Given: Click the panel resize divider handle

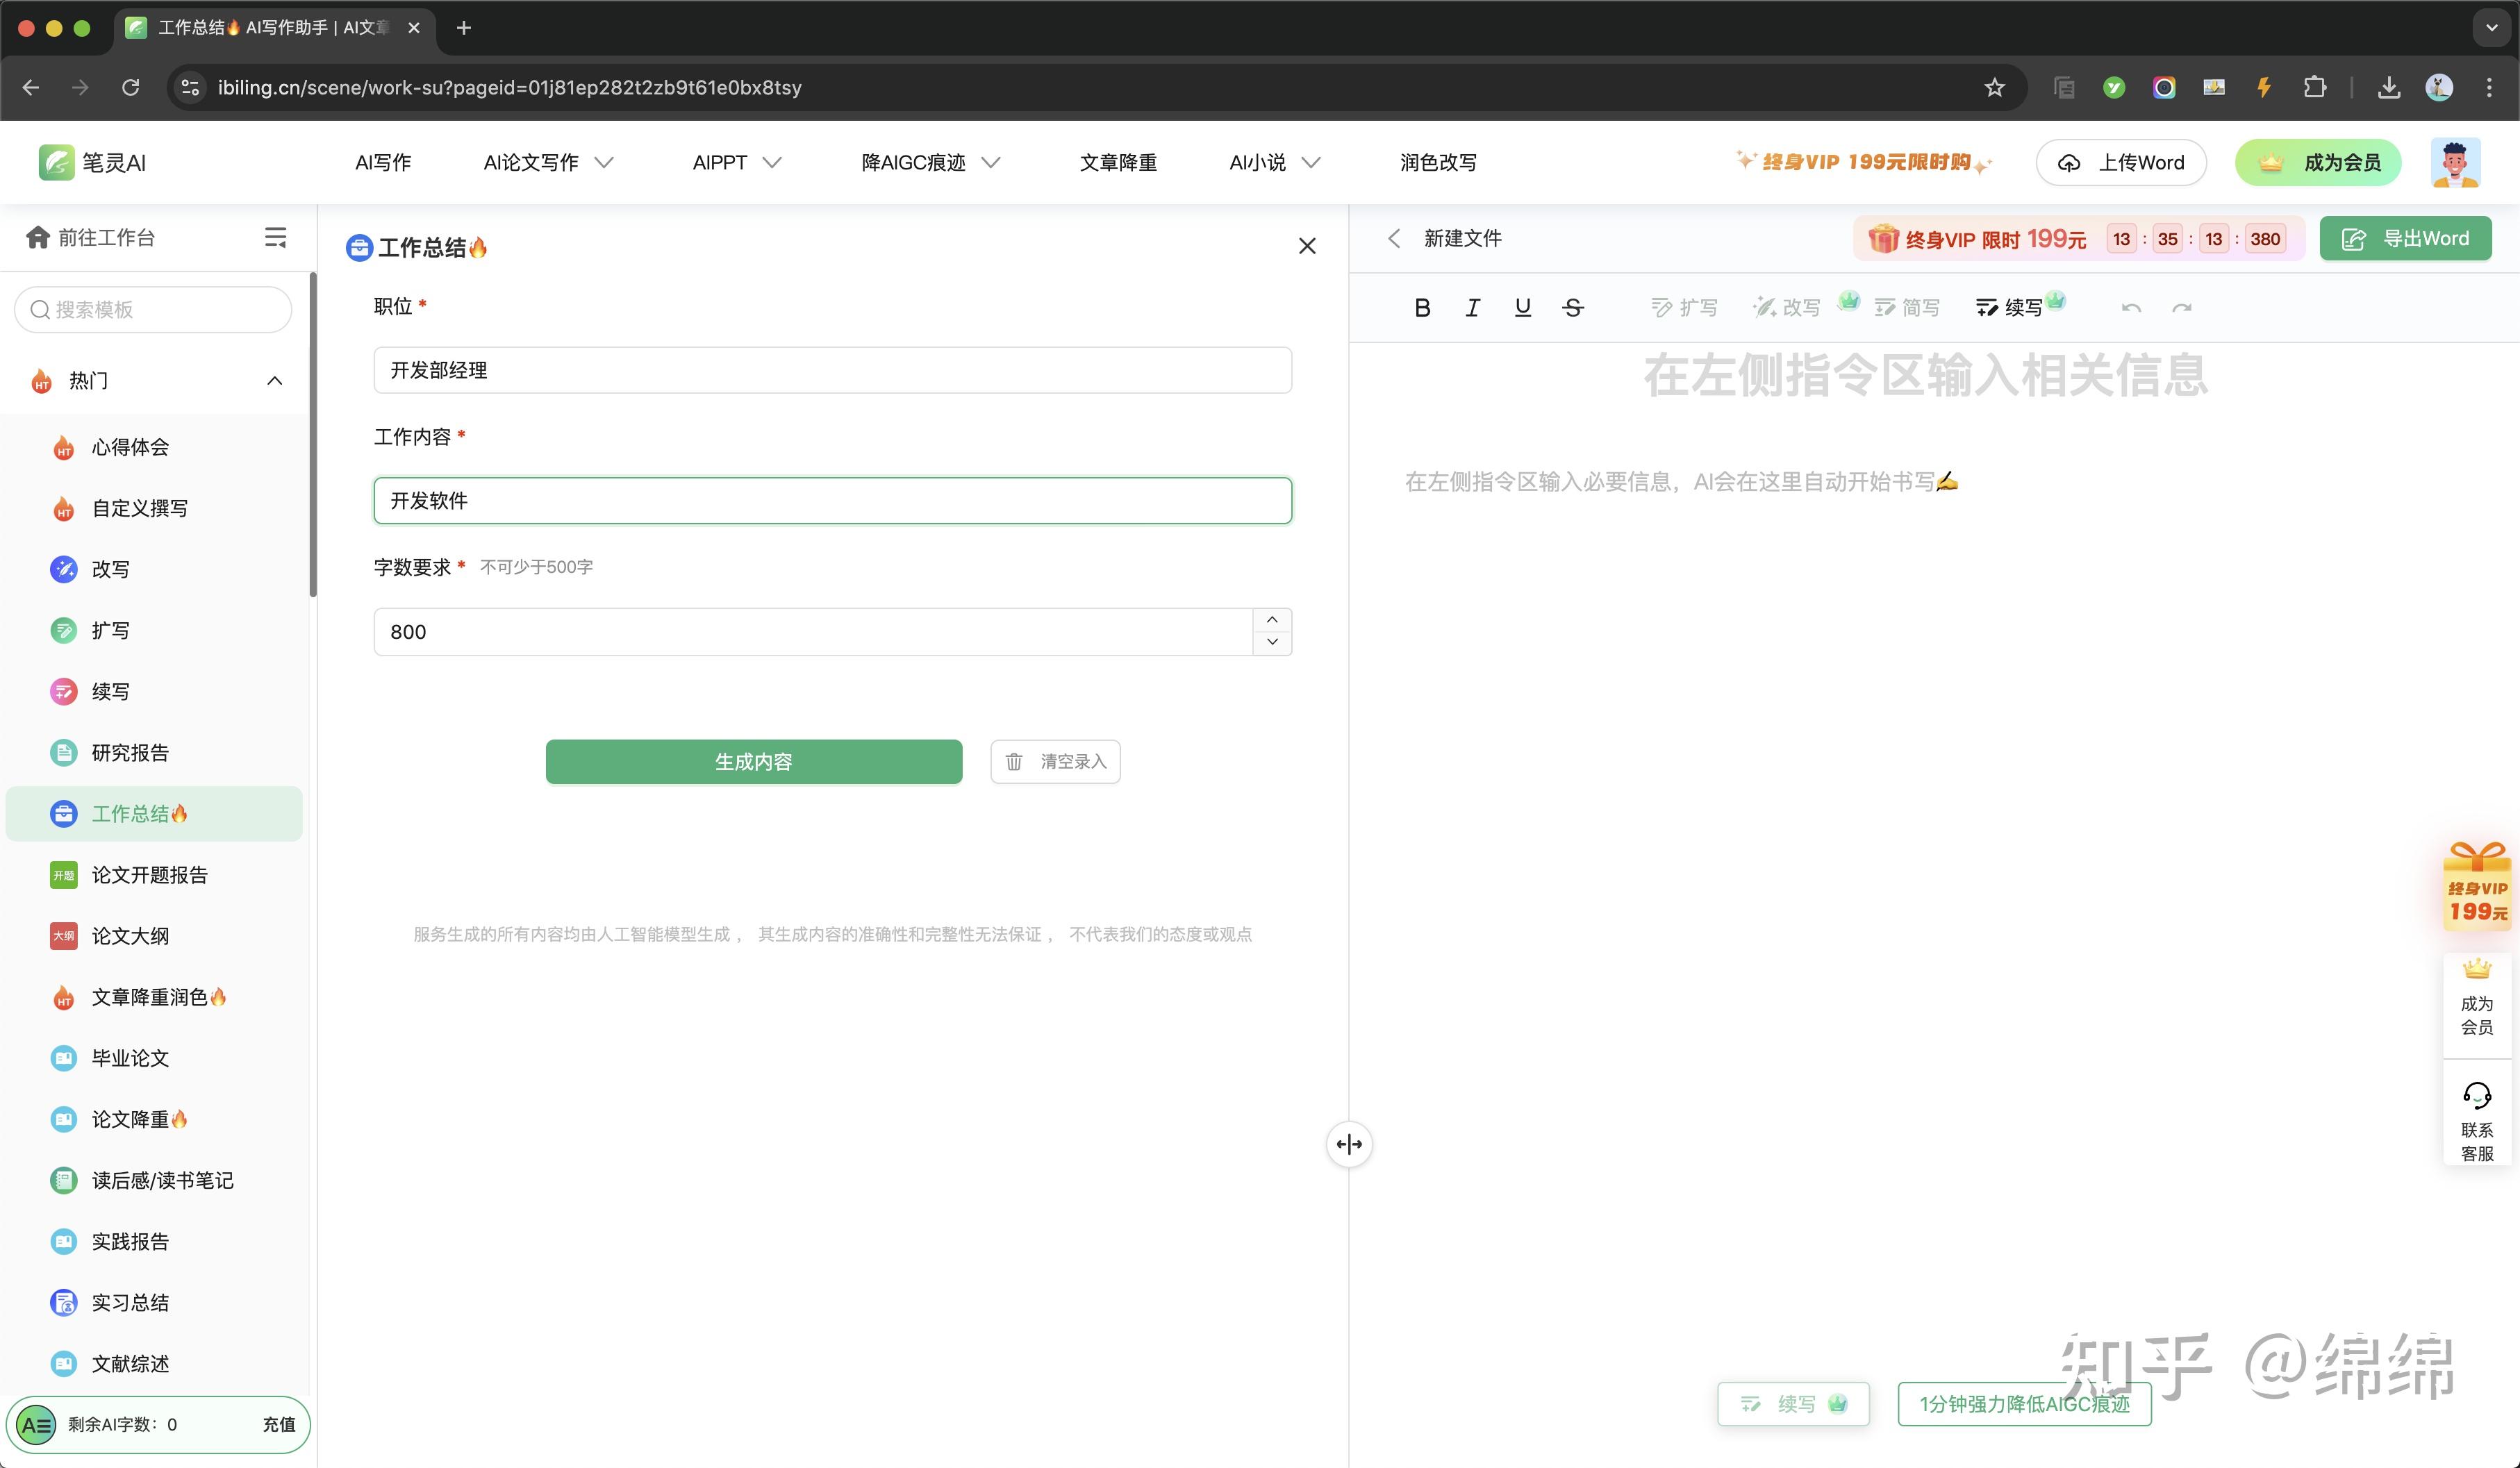Looking at the screenshot, I should 1349,1144.
